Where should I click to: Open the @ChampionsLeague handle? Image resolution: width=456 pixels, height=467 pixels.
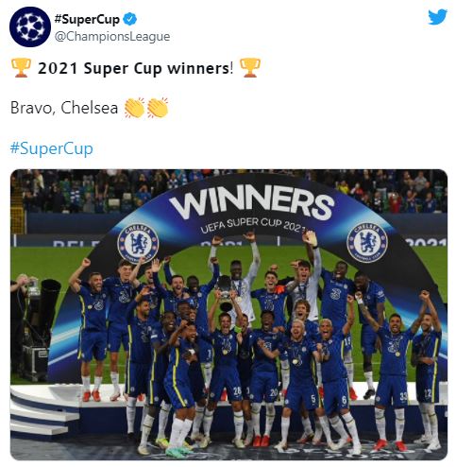tap(112, 37)
